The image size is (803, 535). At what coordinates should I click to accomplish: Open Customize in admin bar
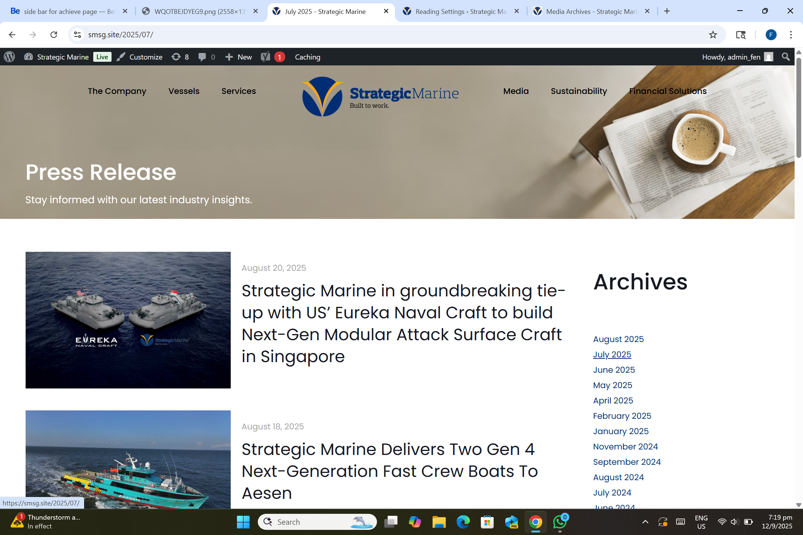click(140, 57)
